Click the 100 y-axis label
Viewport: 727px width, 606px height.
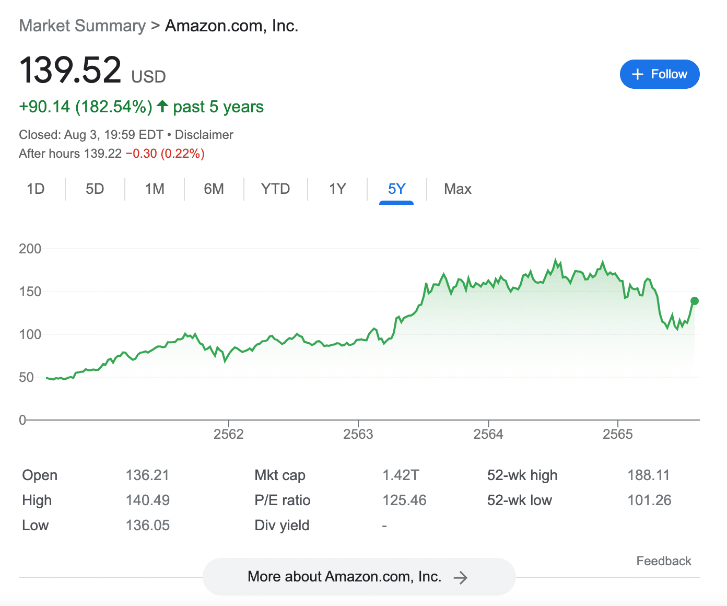tap(30, 334)
